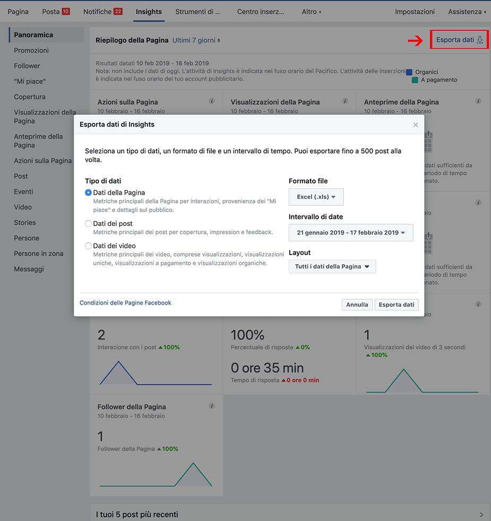Click the Posta 10 notification badge
This screenshot has width=491, height=521.
[66, 11]
